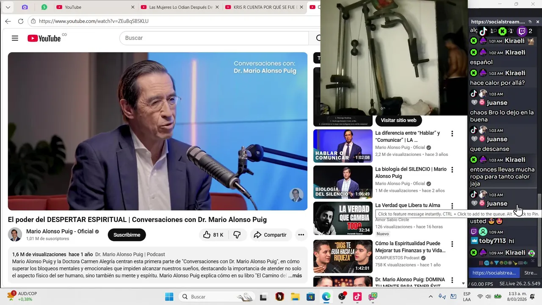Click the YouTube logo to go home
Viewport: 542px width, 305px height.
(44, 38)
